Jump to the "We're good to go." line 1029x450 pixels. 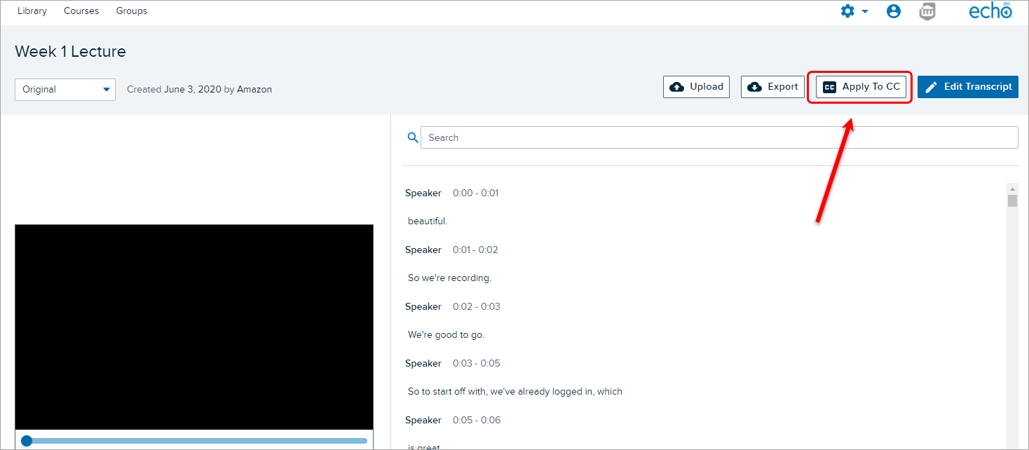click(x=446, y=335)
